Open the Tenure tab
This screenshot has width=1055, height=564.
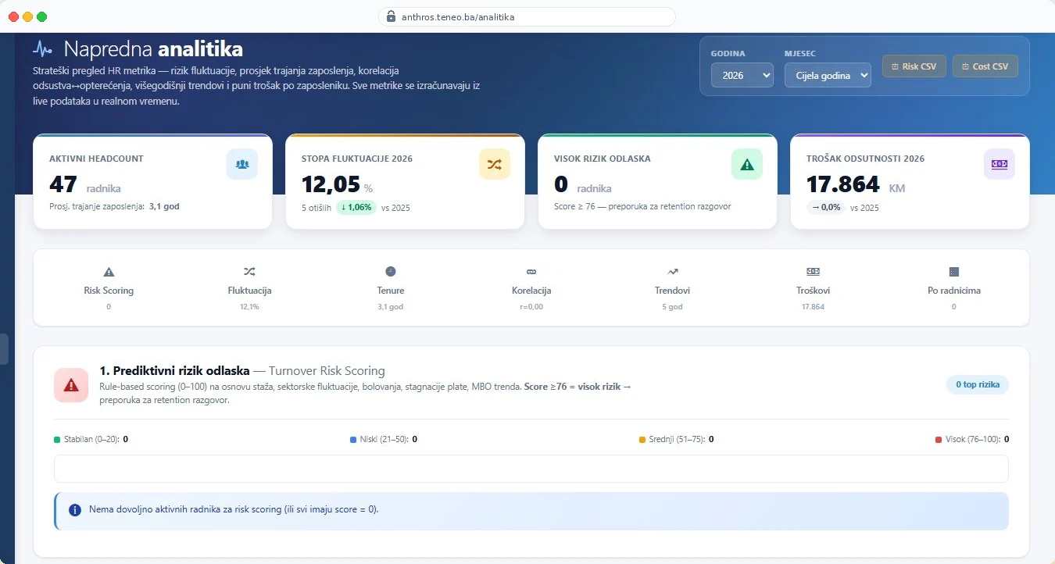[x=391, y=287]
